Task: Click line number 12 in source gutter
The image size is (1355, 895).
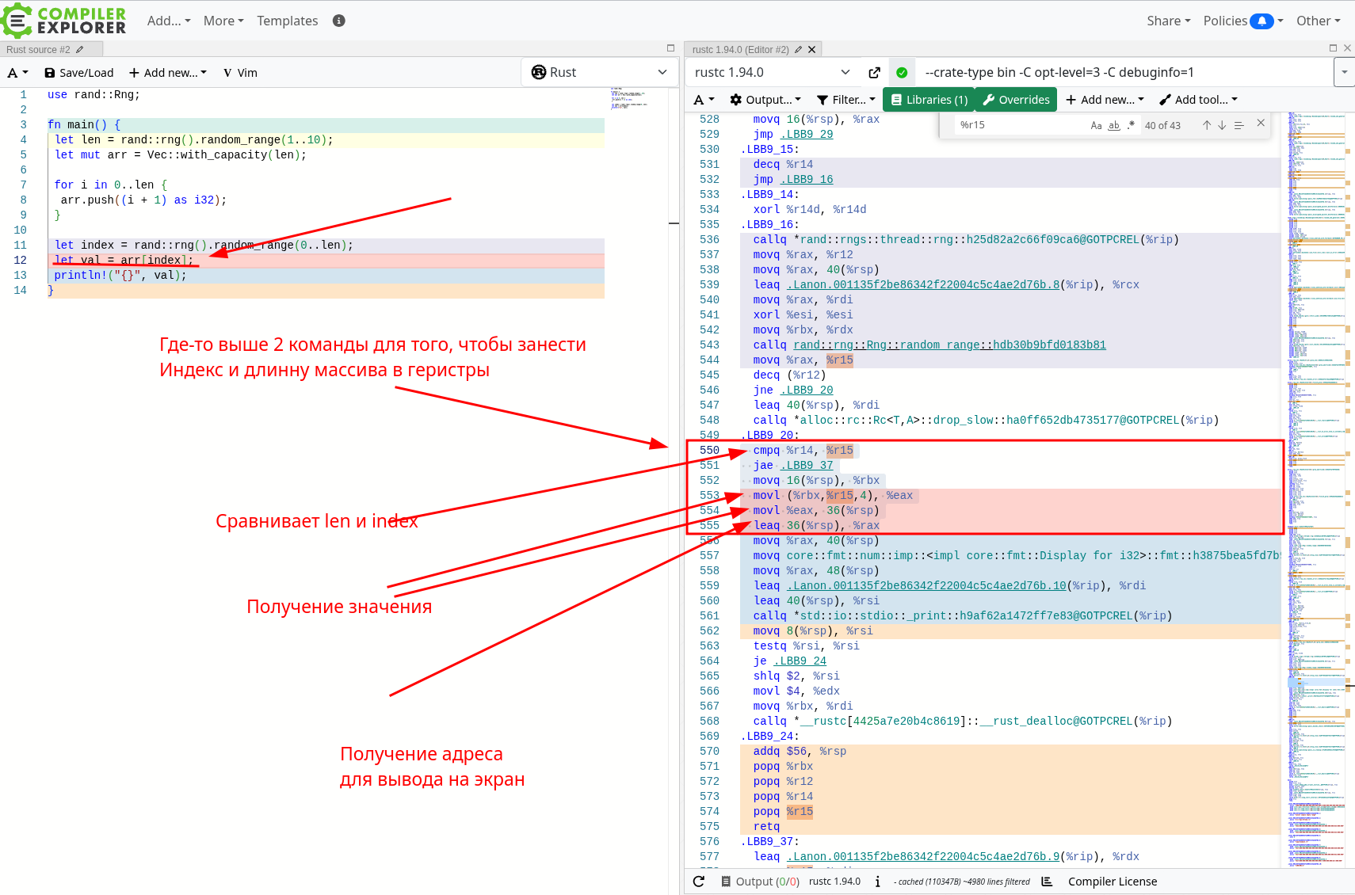Action: pyautogui.click(x=20, y=260)
